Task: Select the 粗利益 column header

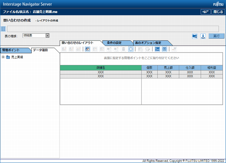Action: (x=212, y=68)
